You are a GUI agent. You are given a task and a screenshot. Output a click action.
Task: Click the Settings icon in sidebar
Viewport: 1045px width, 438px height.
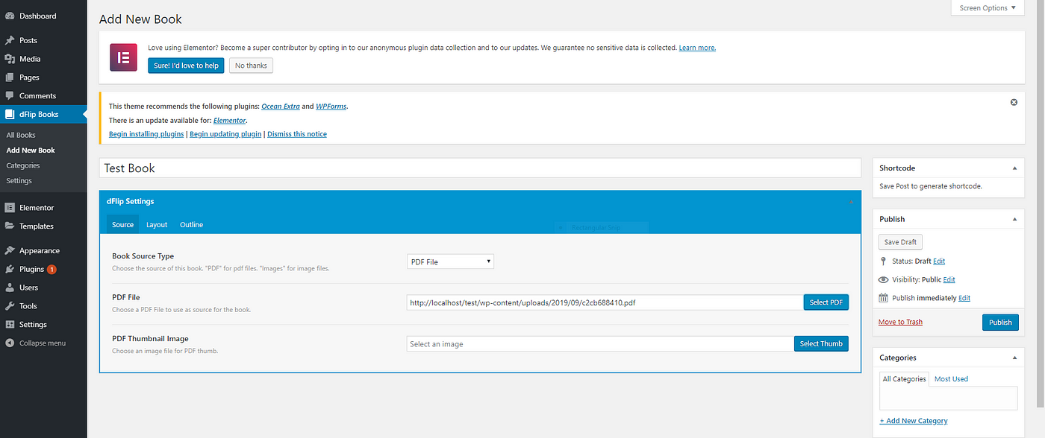(10, 325)
